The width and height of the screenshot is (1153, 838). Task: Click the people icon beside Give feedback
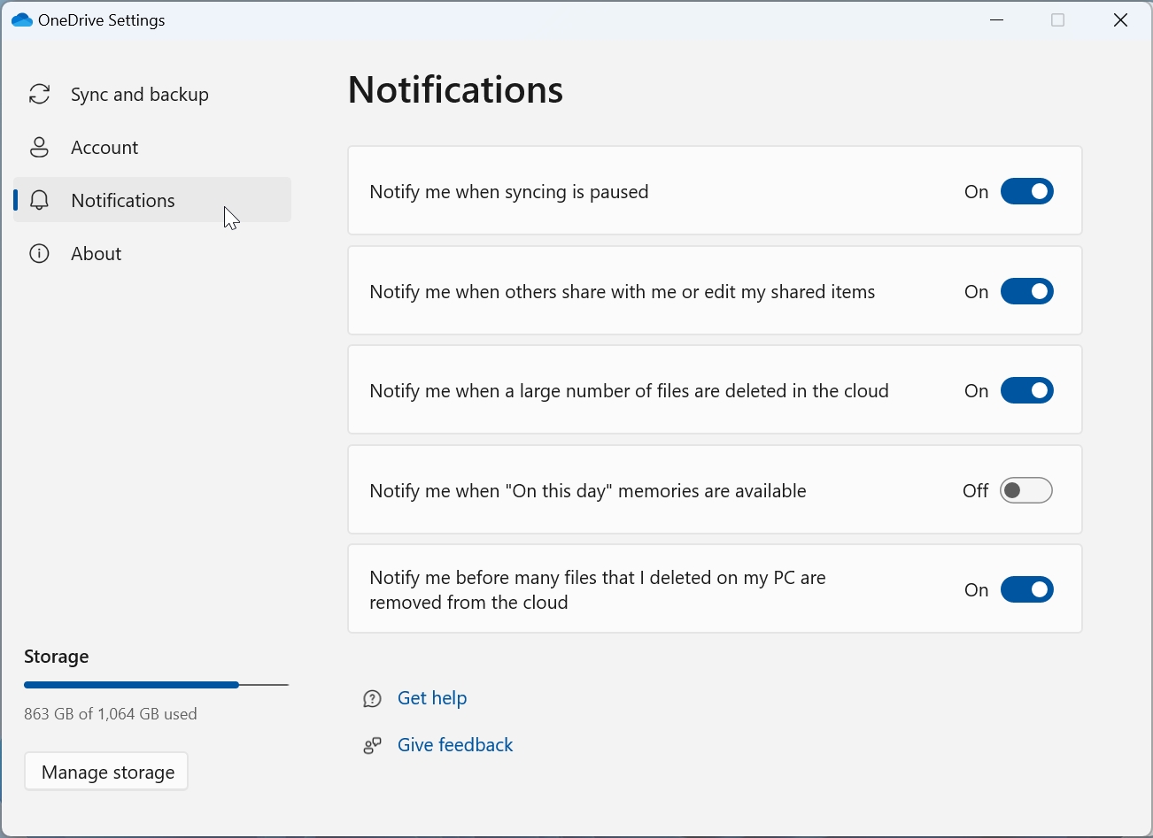(372, 746)
